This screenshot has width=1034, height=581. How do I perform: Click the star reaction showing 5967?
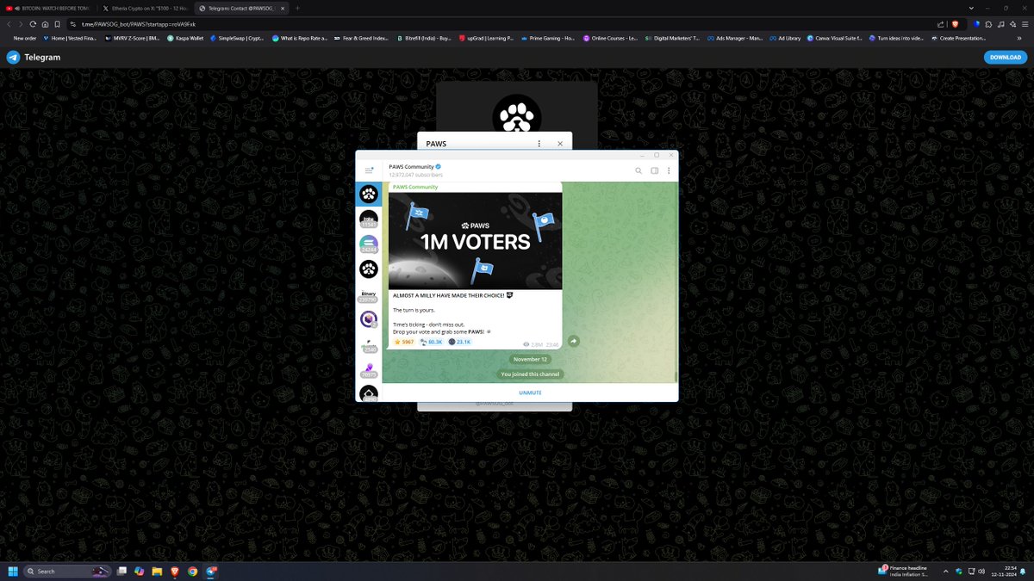(403, 342)
